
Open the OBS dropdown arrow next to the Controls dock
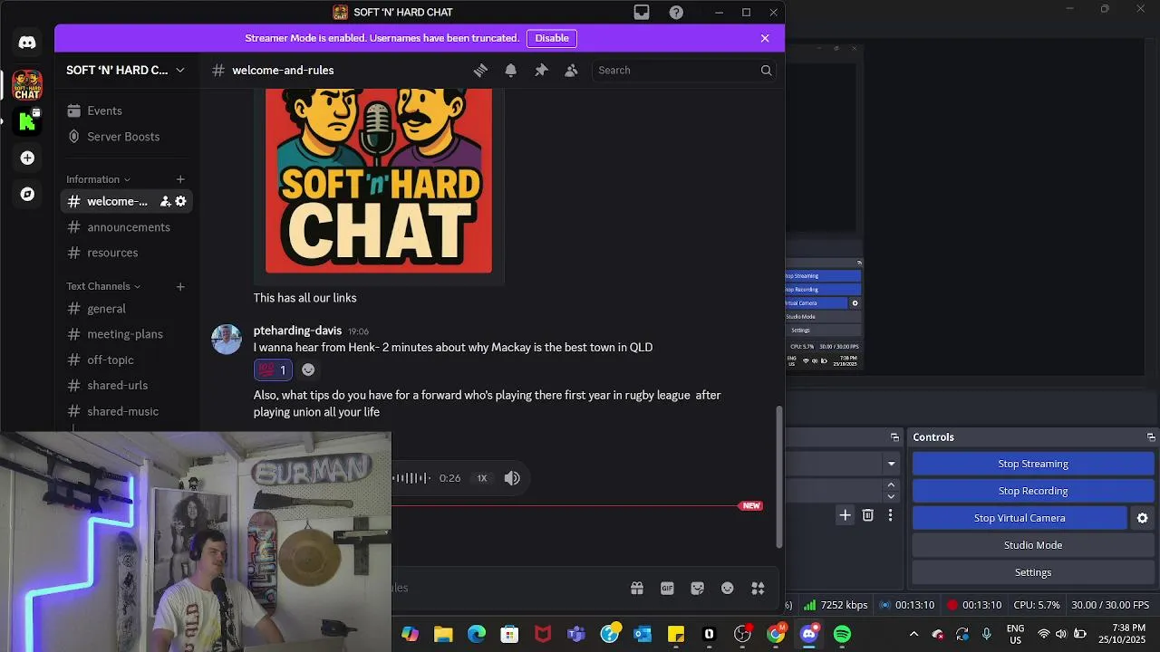point(891,464)
